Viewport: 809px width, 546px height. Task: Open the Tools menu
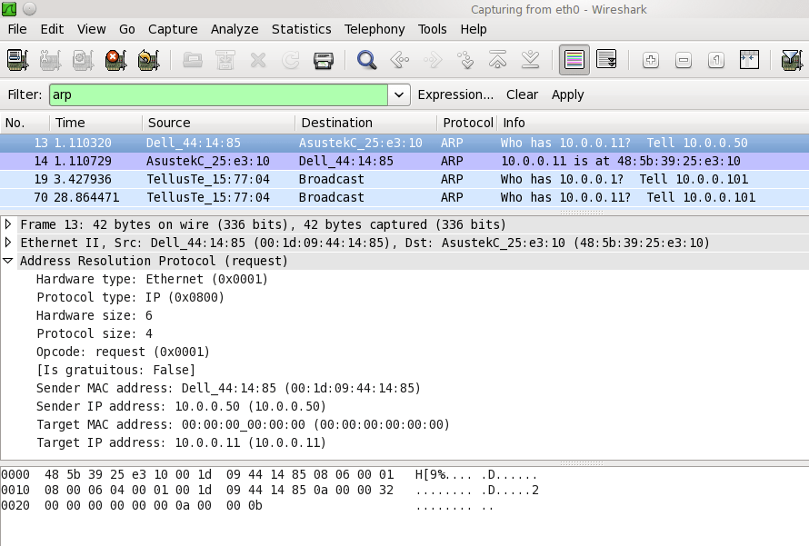(x=433, y=29)
